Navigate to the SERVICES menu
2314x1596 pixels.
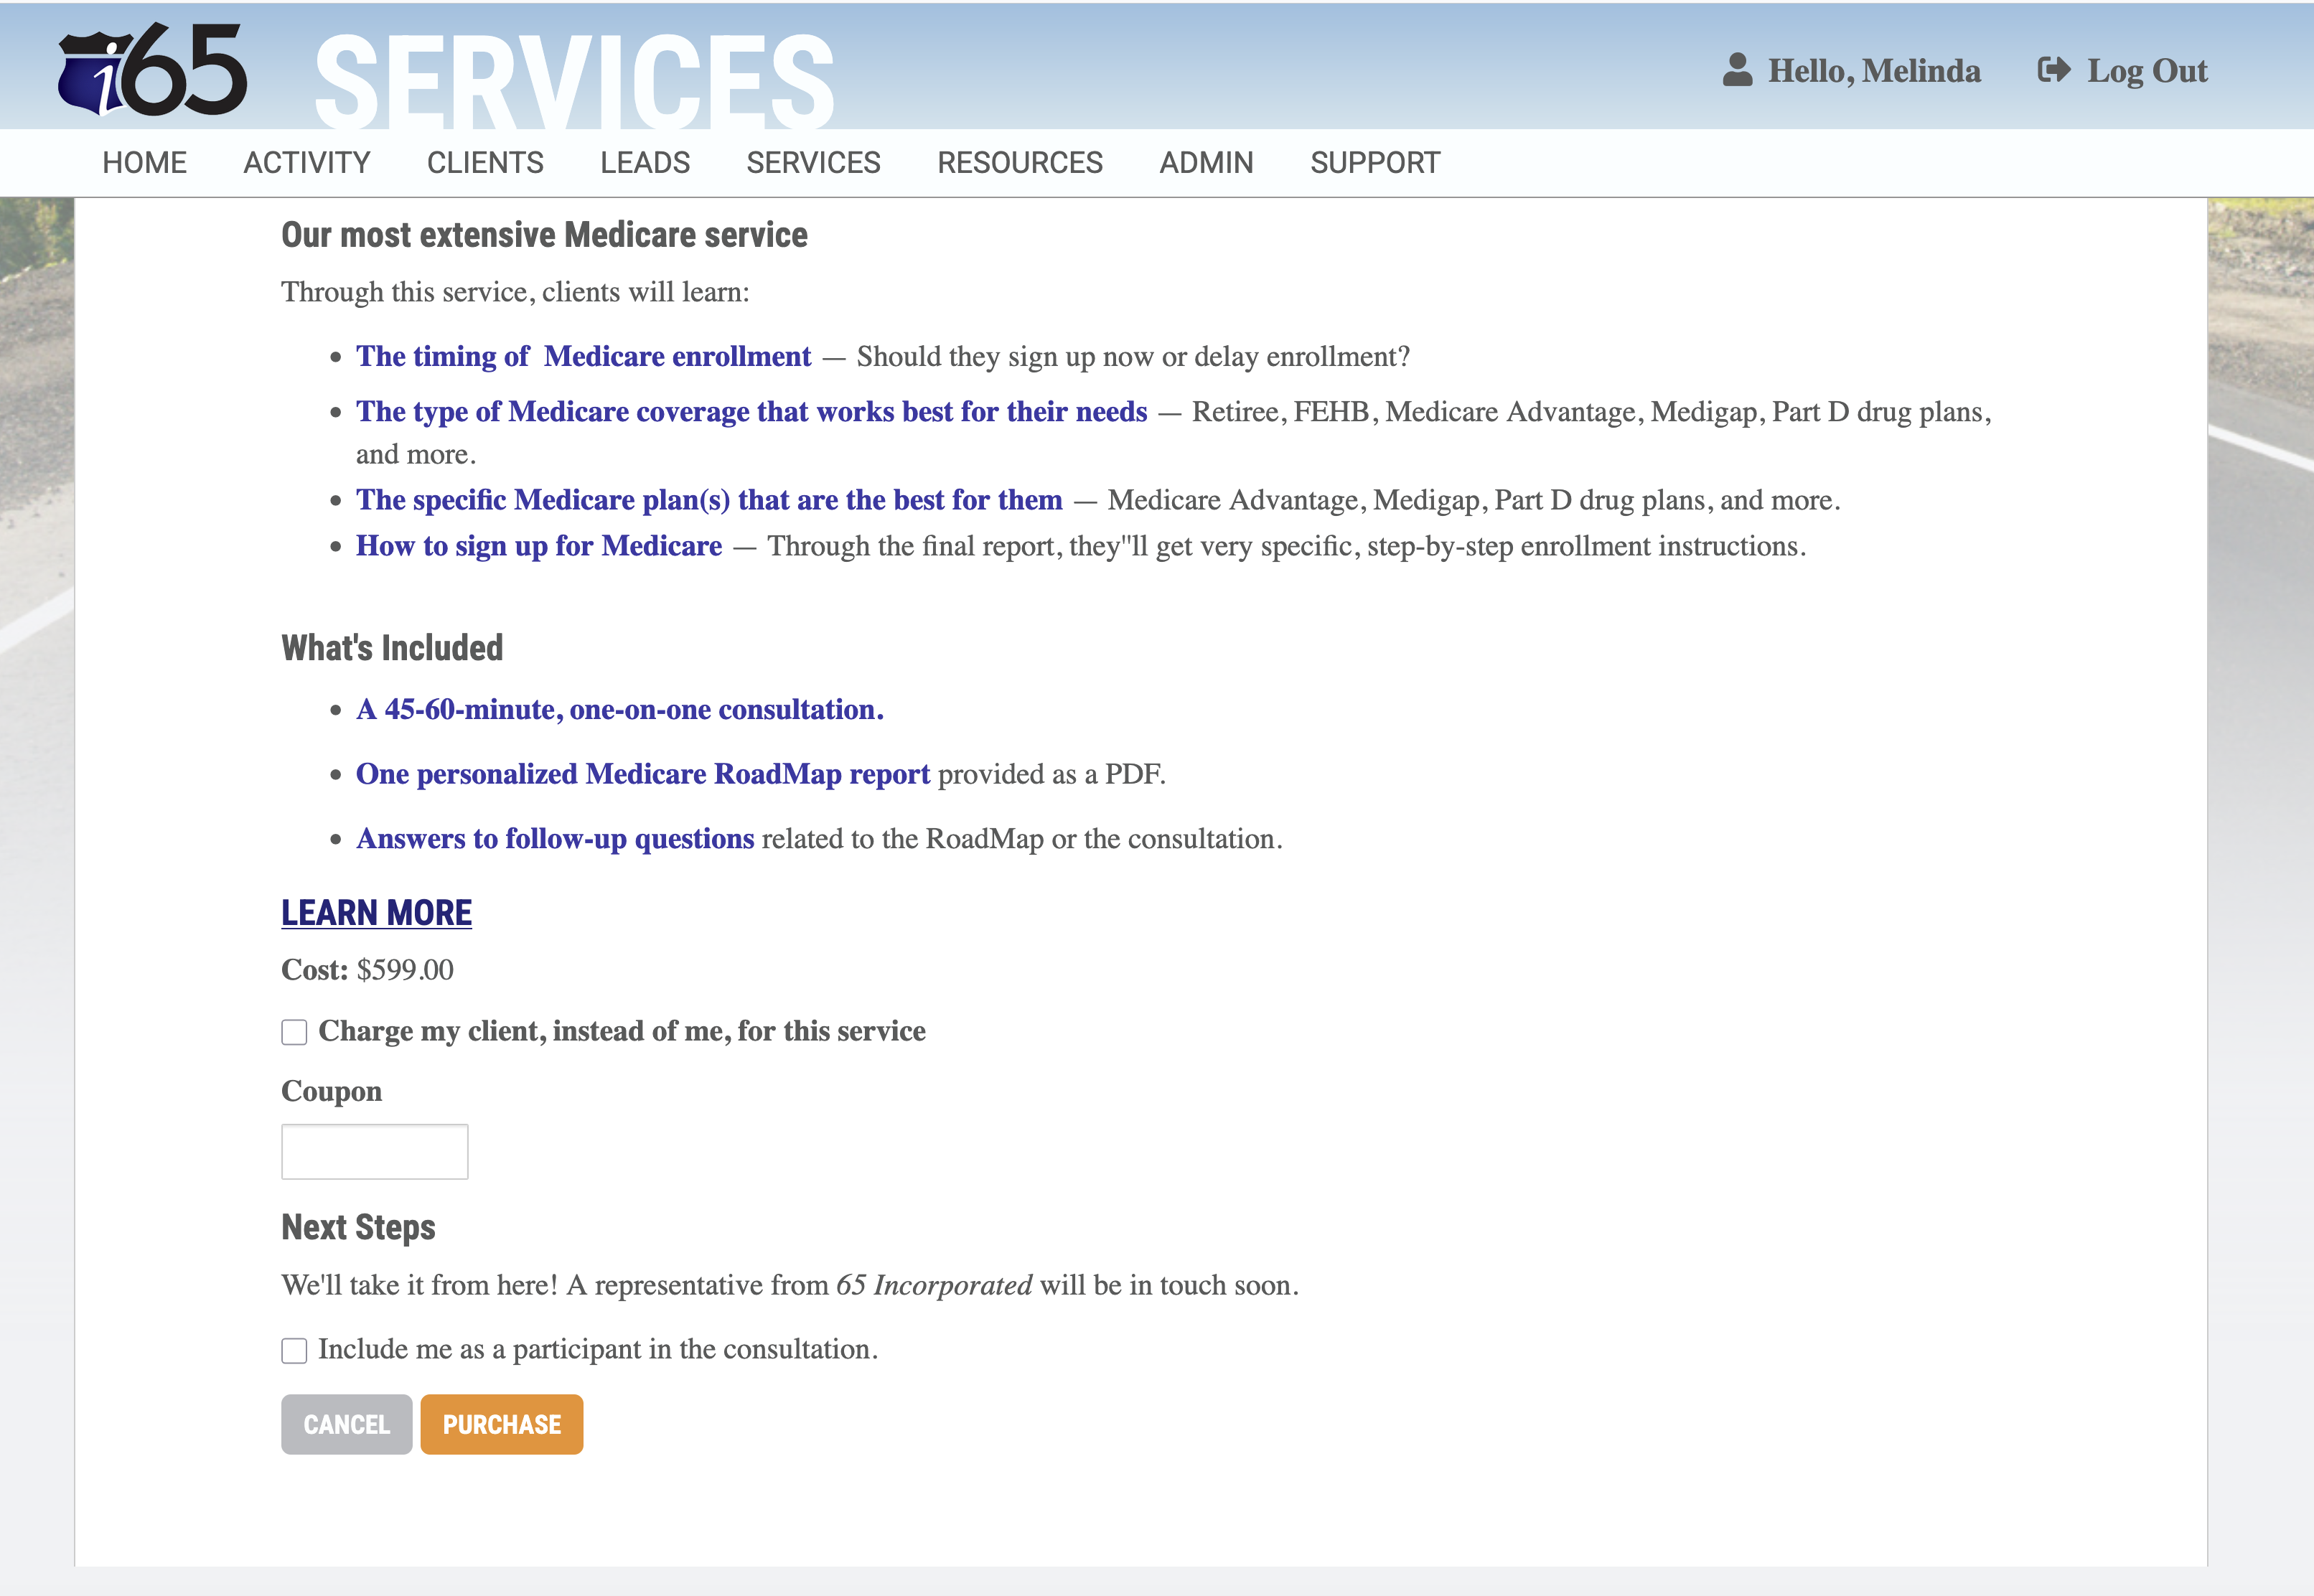[813, 162]
